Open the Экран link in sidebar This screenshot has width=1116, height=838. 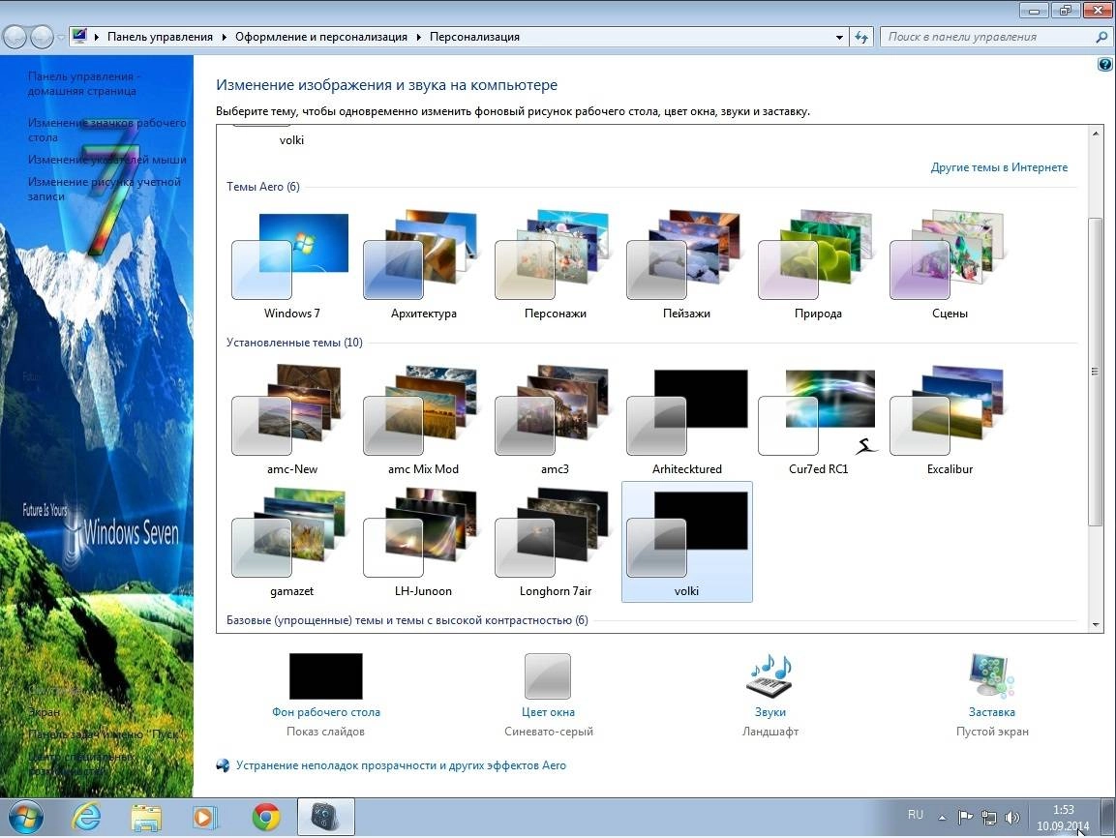point(45,712)
